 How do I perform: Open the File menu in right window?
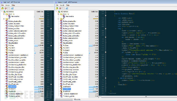(x=57, y=5)
